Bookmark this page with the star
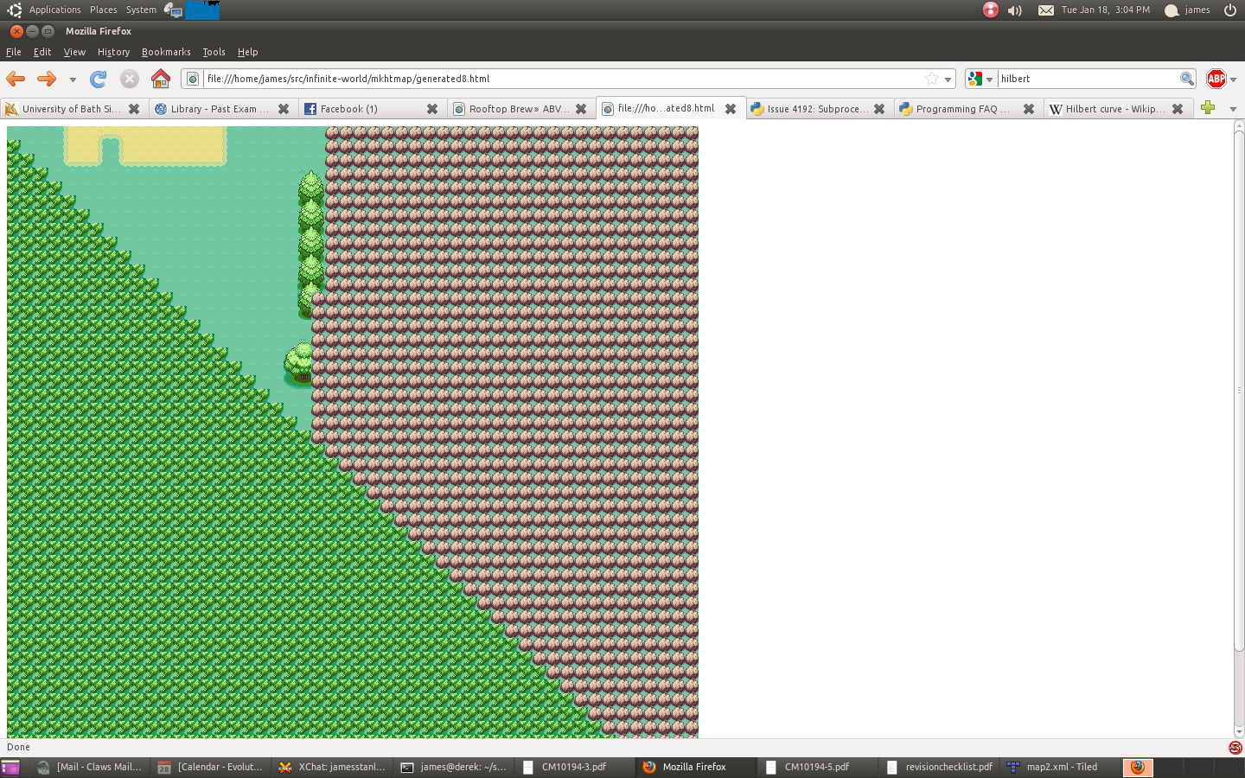 tap(932, 79)
